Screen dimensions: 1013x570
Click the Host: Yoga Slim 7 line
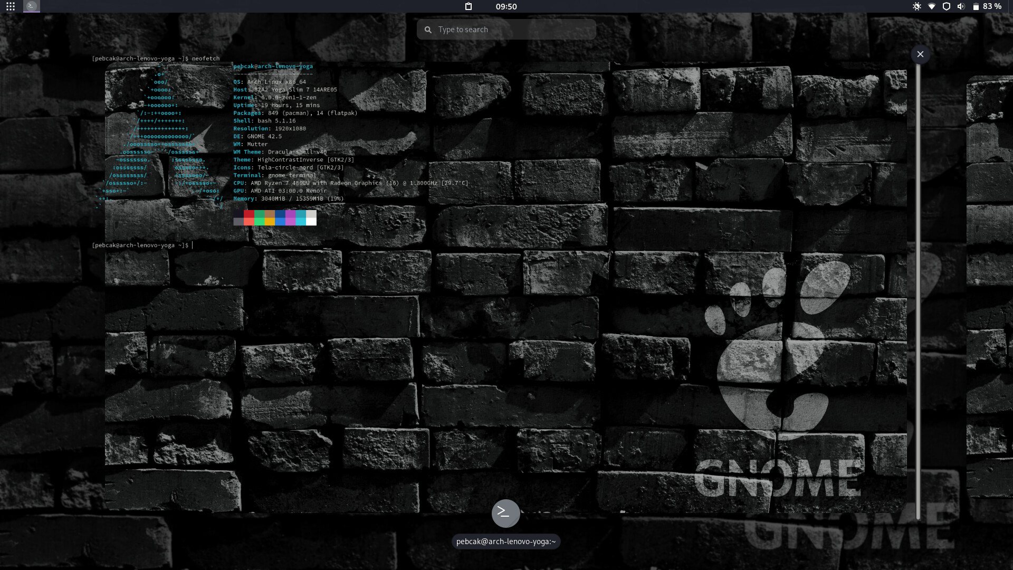(x=285, y=90)
